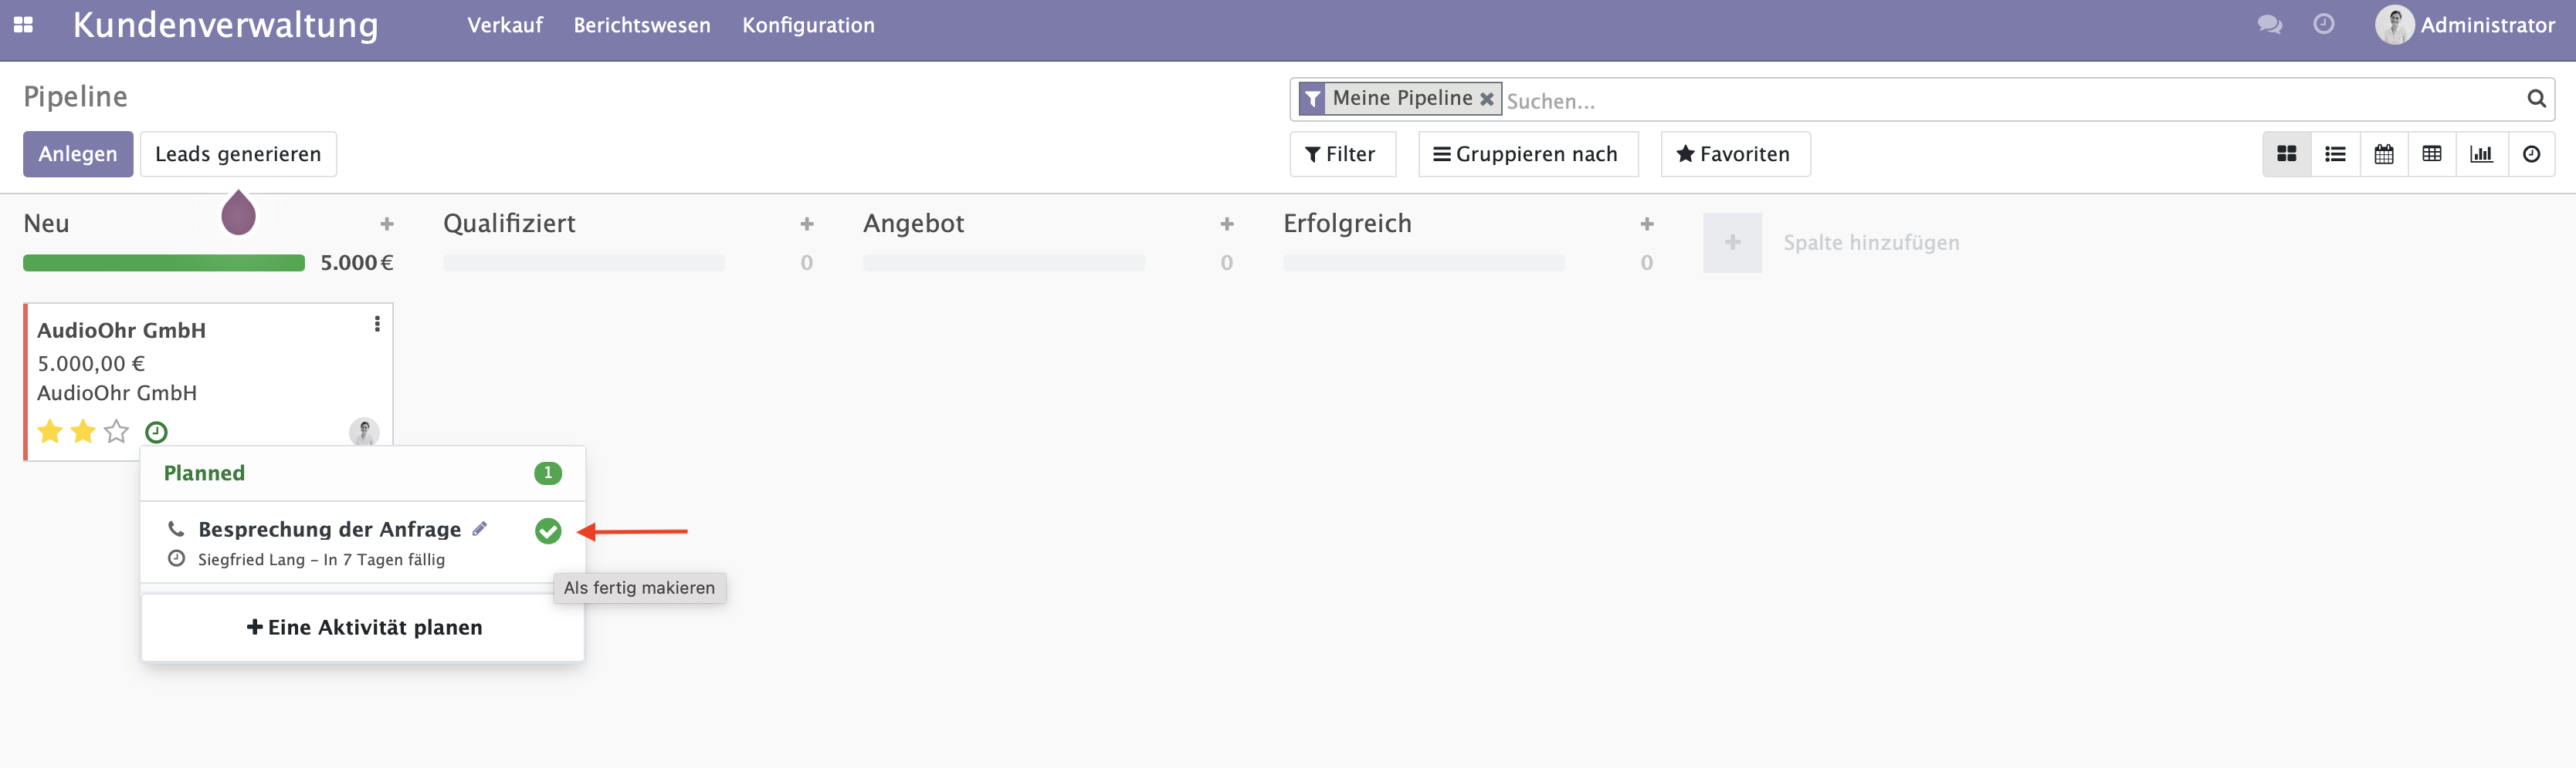Screen dimensions: 2576x768
Task: Click the Erfolgreich column progress bar
Action: (x=1424, y=263)
